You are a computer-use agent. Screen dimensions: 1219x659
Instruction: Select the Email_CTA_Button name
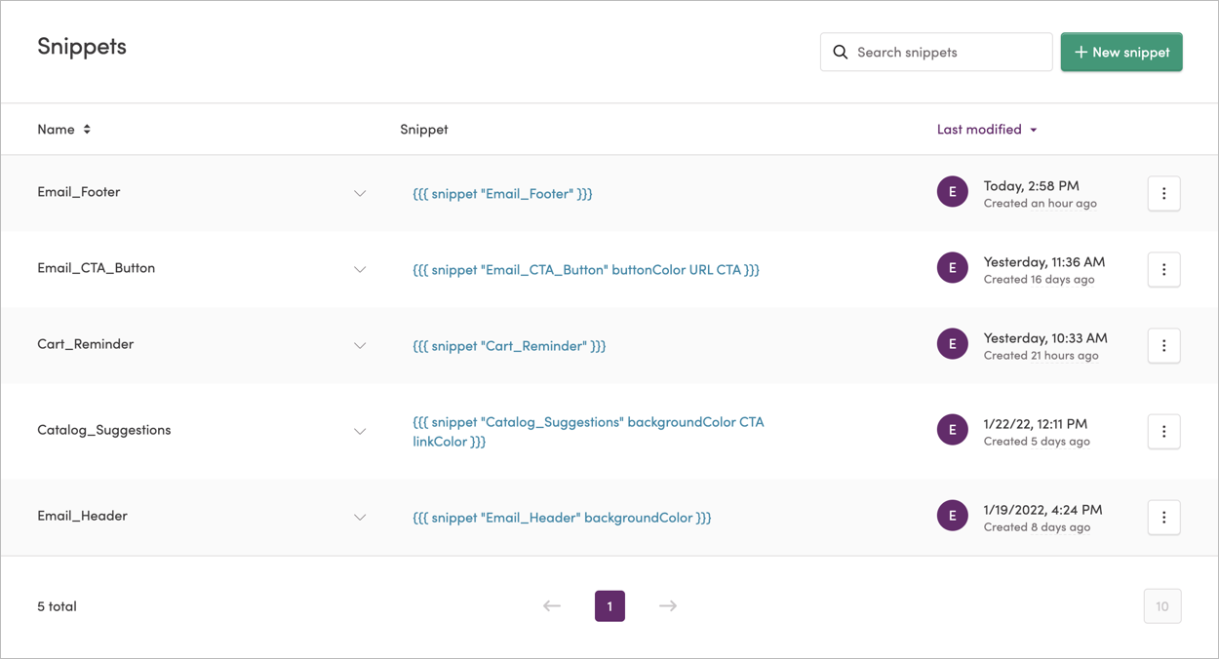pyautogui.click(x=97, y=268)
